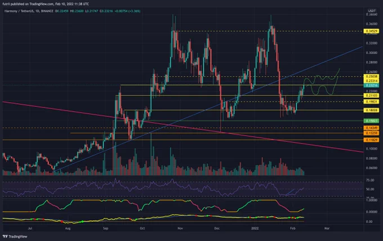Click the 1.00000 indicator scale value
Viewport: 383px width, 241px height.
pyautogui.click(x=371, y=200)
